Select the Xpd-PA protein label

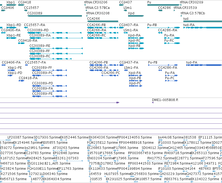pos(135,73)
